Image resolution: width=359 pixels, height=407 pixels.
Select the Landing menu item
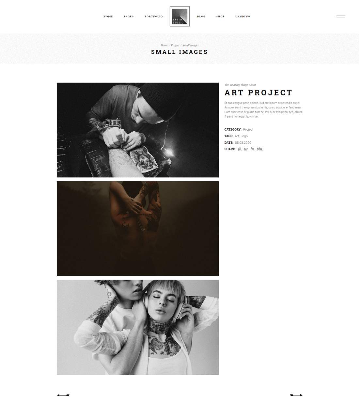pyautogui.click(x=243, y=16)
